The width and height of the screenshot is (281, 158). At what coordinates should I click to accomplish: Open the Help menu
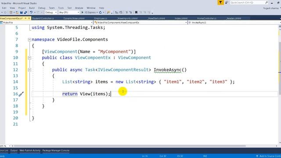click(101, 8)
